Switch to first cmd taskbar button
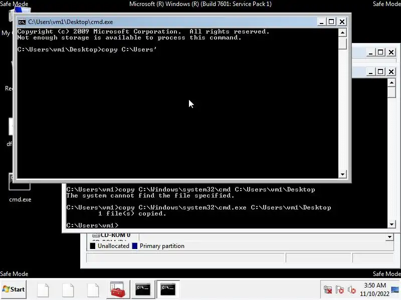Image resolution: width=401 pixels, height=300 pixels. point(143,289)
